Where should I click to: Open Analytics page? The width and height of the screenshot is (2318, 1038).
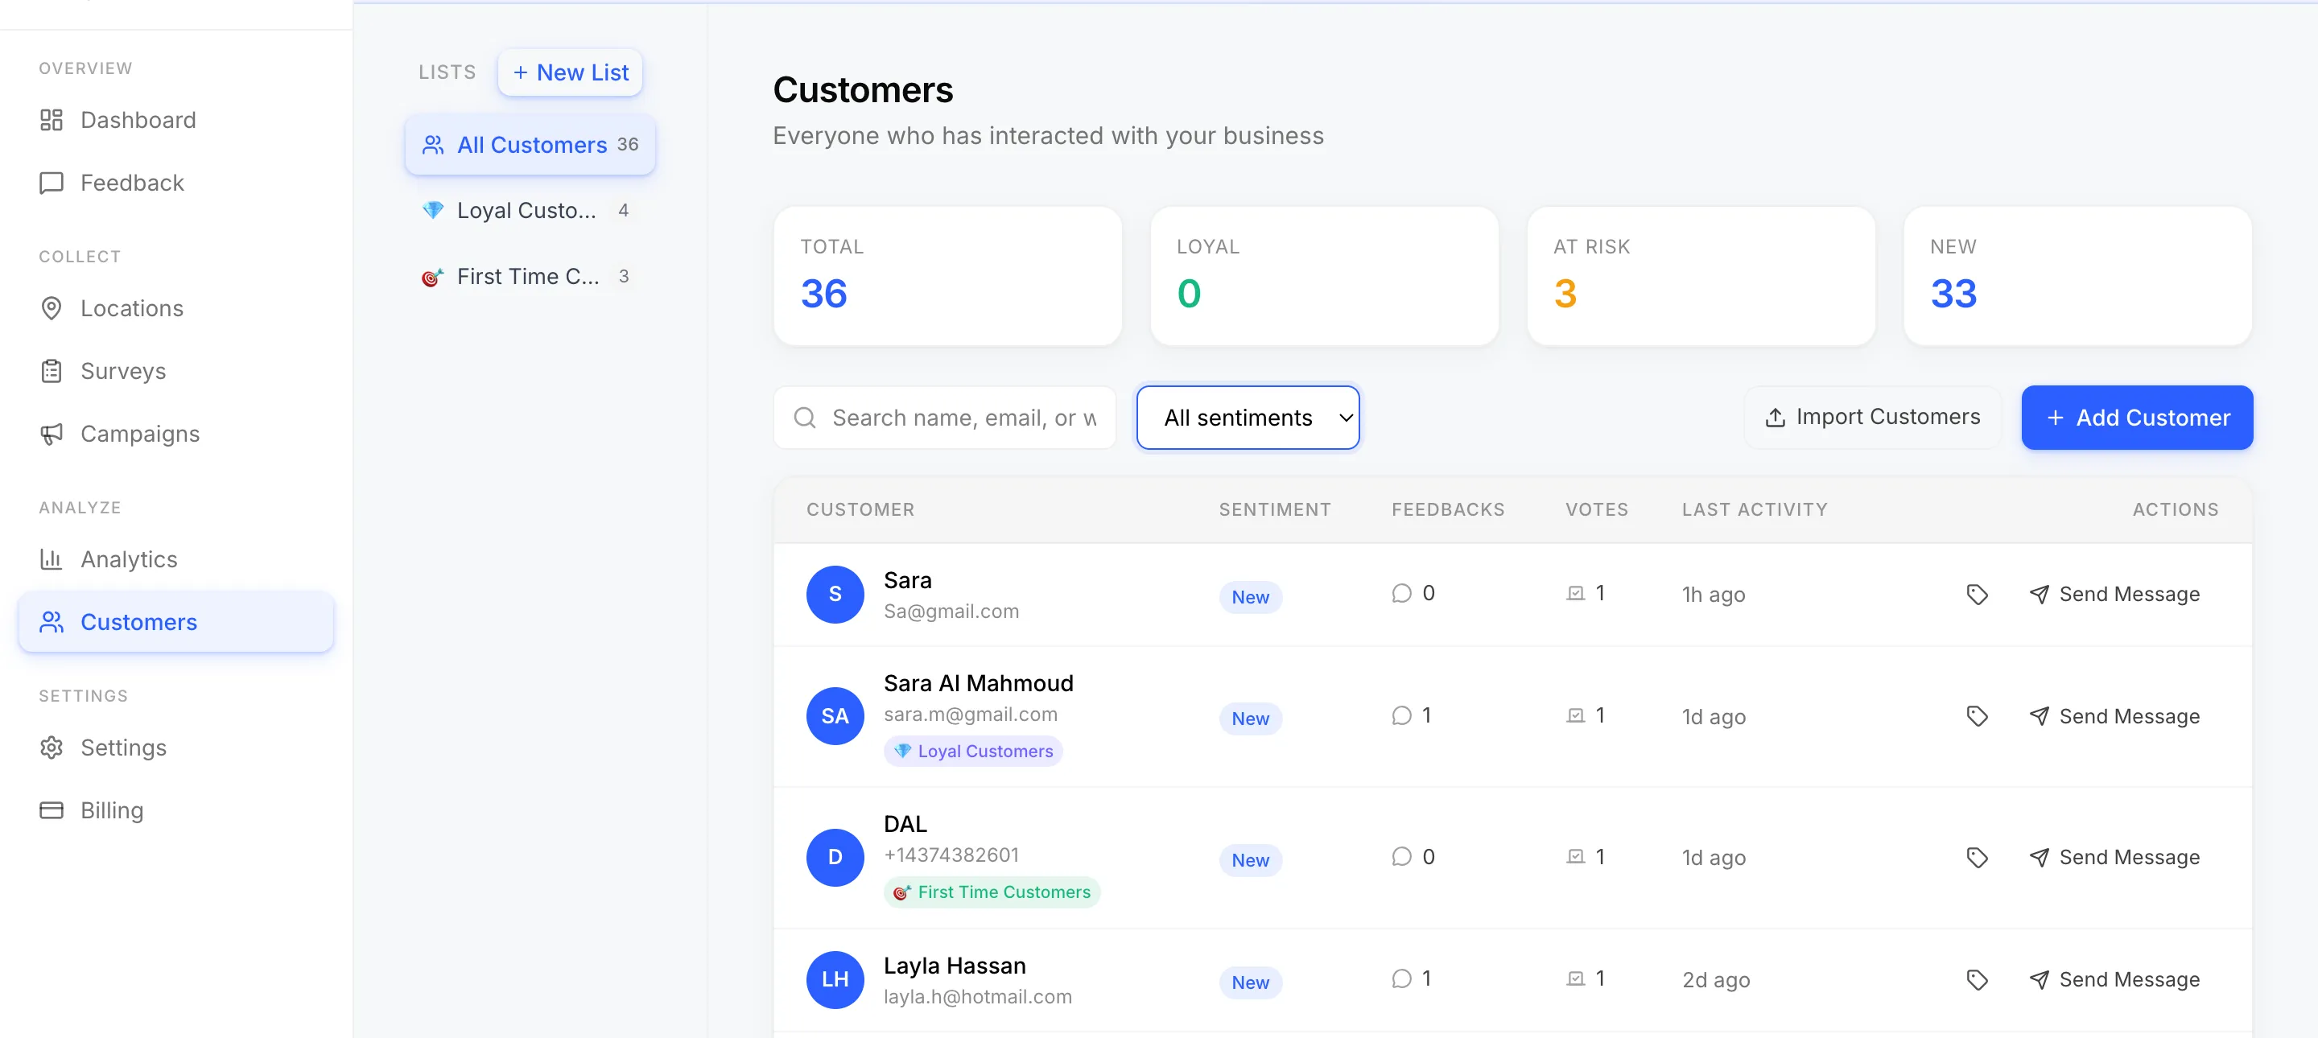click(x=176, y=559)
